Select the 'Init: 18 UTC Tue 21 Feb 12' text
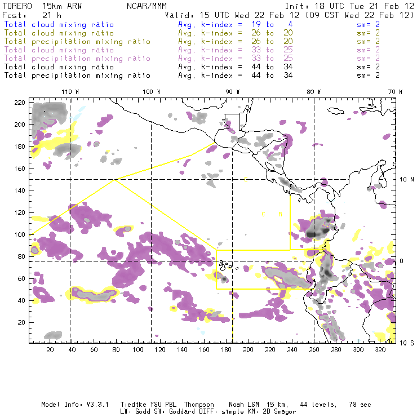417x417 pixels. coord(349,6)
